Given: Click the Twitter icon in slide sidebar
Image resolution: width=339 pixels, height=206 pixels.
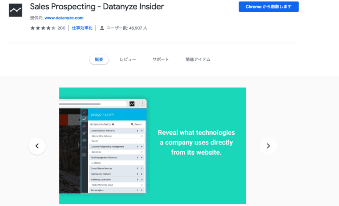Looking at the screenshot, I should point(84,133).
